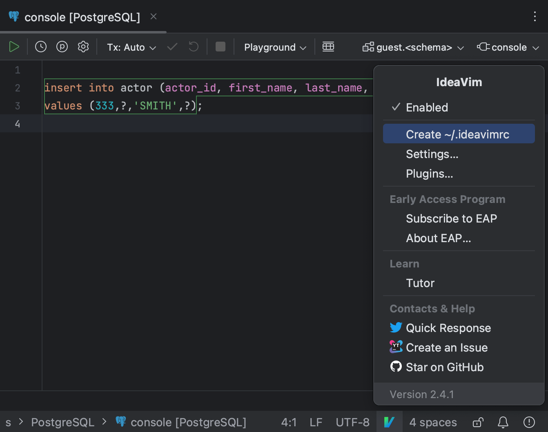Open notifications via the bell icon
Screen dimensions: 548x432
tap(502, 422)
